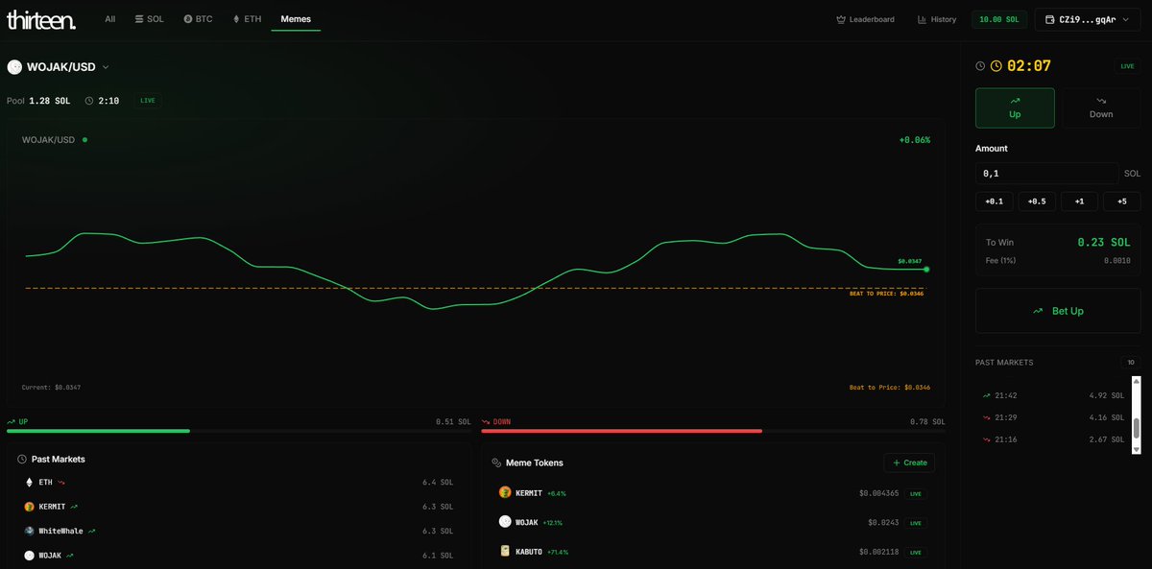Click the WOJAK icon in Meme Tokens

tap(505, 522)
